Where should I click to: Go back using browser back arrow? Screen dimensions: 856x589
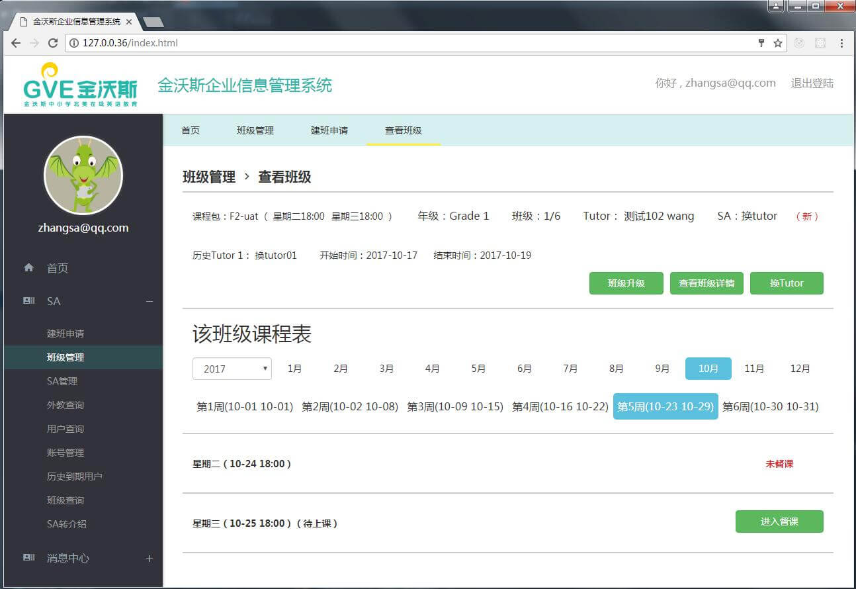(16, 43)
